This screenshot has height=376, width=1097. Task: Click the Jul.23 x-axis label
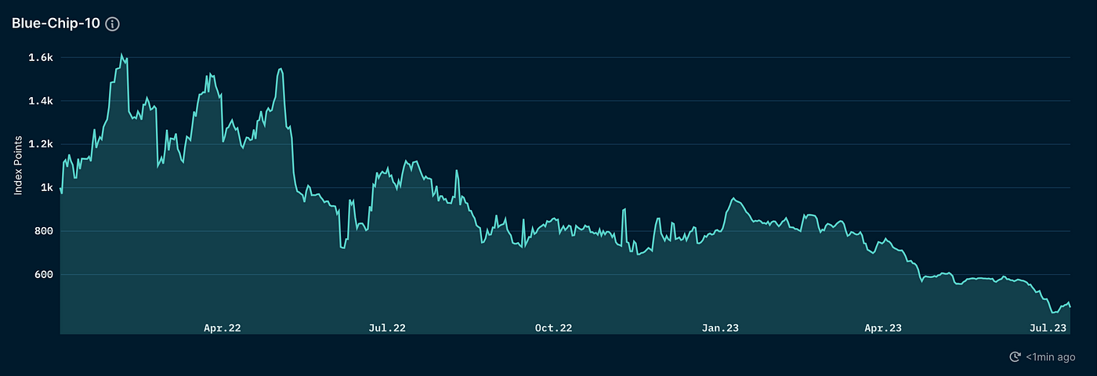(x=1049, y=328)
